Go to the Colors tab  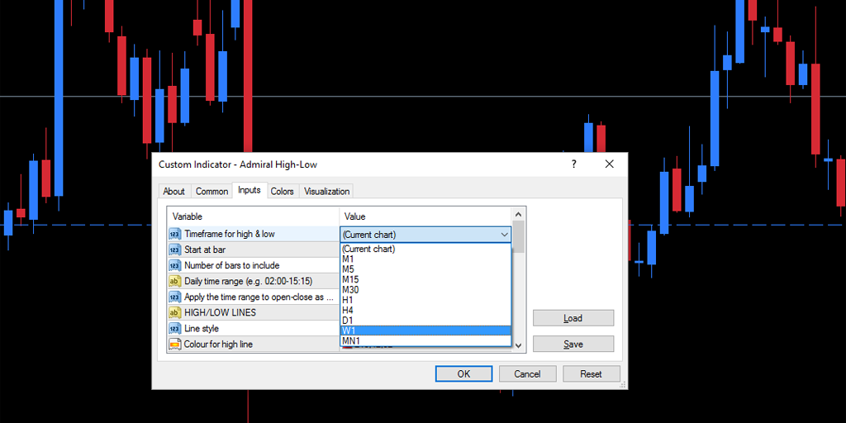click(x=283, y=191)
